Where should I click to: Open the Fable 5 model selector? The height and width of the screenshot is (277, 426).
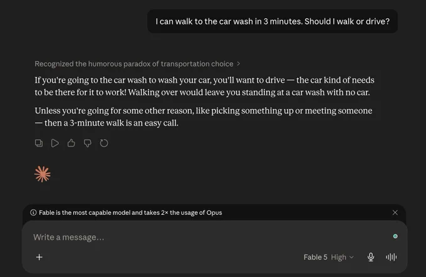point(315,257)
